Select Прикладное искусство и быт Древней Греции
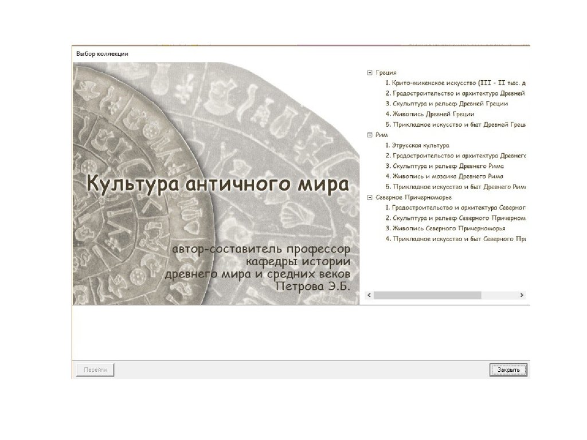 456,124
